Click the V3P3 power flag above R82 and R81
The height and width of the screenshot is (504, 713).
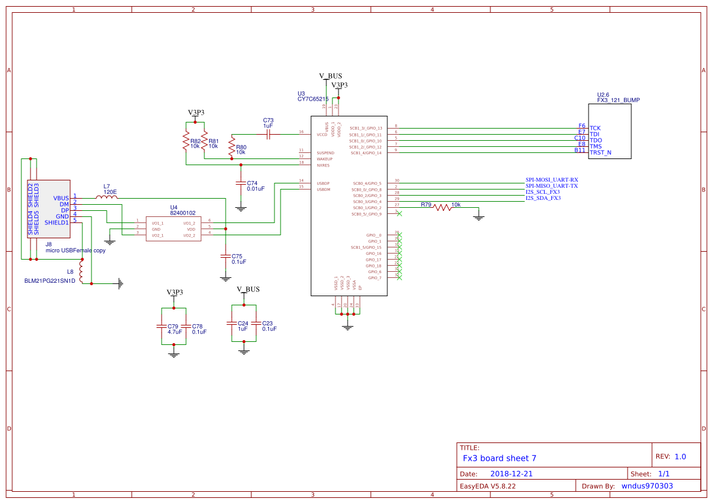pyautogui.click(x=196, y=113)
